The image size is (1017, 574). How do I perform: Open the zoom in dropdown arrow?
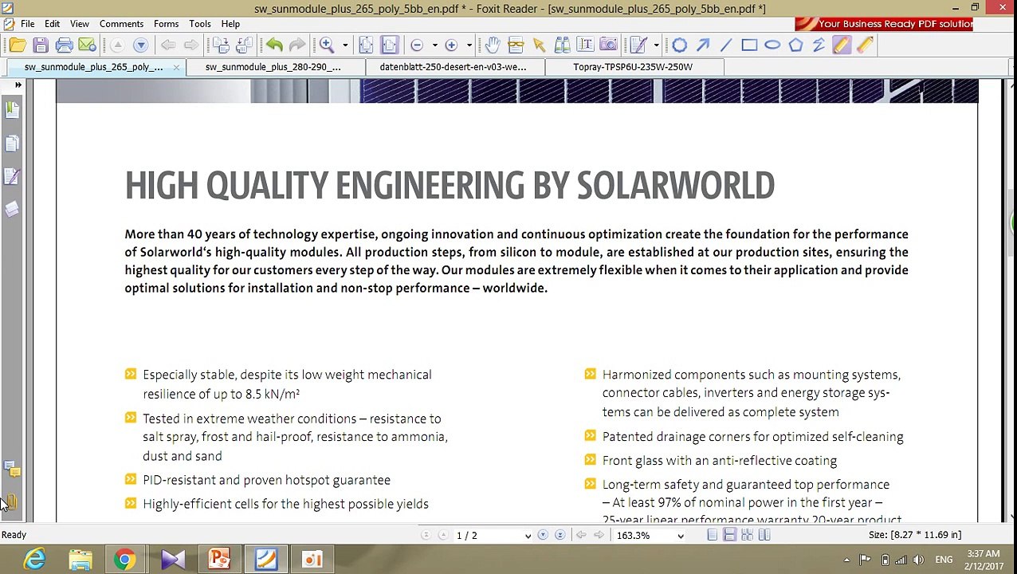pyautogui.click(x=469, y=45)
